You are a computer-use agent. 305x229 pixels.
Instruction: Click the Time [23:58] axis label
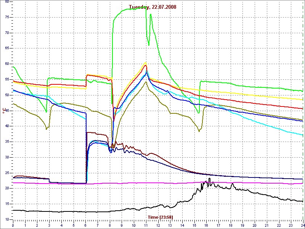click(x=158, y=217)
